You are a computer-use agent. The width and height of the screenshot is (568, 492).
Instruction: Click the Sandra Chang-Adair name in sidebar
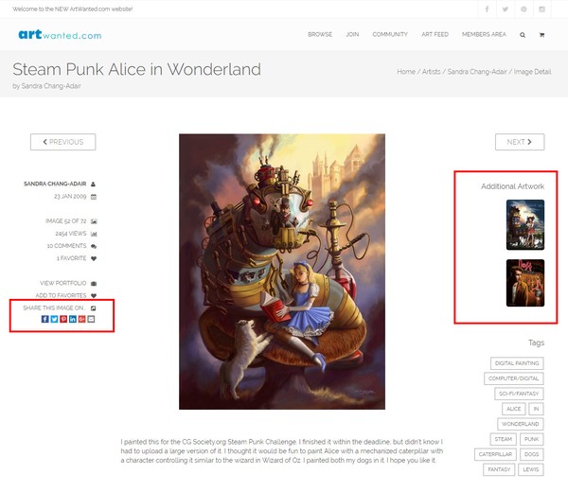pos(55,184)
